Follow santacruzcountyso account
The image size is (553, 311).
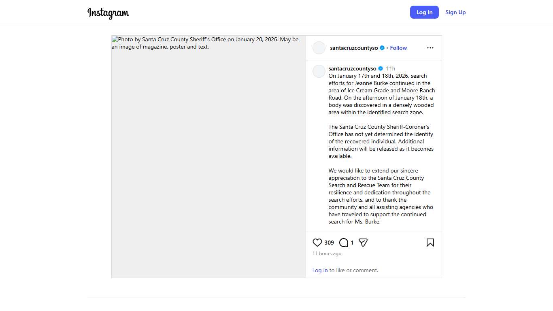(398, 48)
